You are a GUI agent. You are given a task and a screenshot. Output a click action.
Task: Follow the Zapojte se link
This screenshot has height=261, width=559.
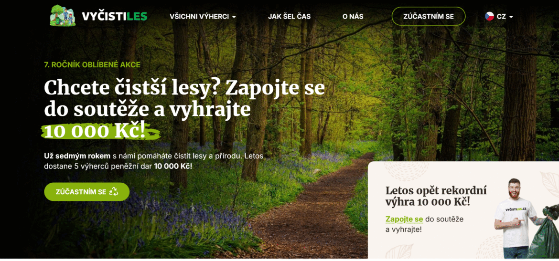click(404, 219)
